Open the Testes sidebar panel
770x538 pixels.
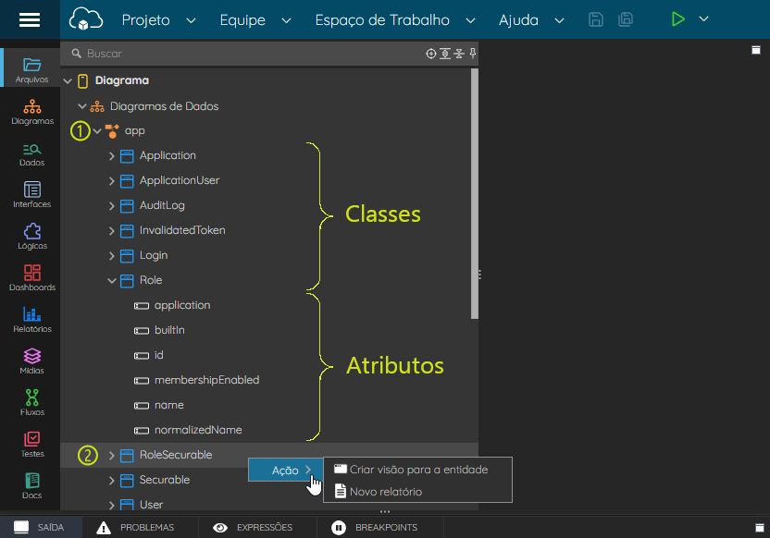31,445
